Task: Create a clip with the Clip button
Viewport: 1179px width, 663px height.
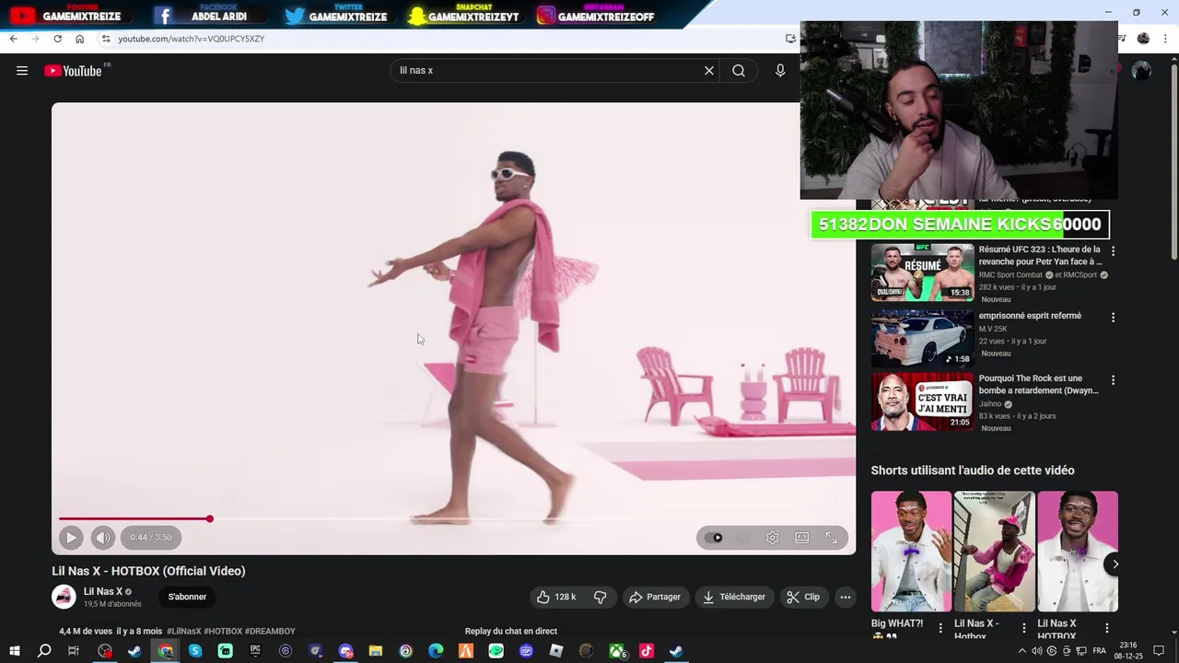Action: point(803,597)
